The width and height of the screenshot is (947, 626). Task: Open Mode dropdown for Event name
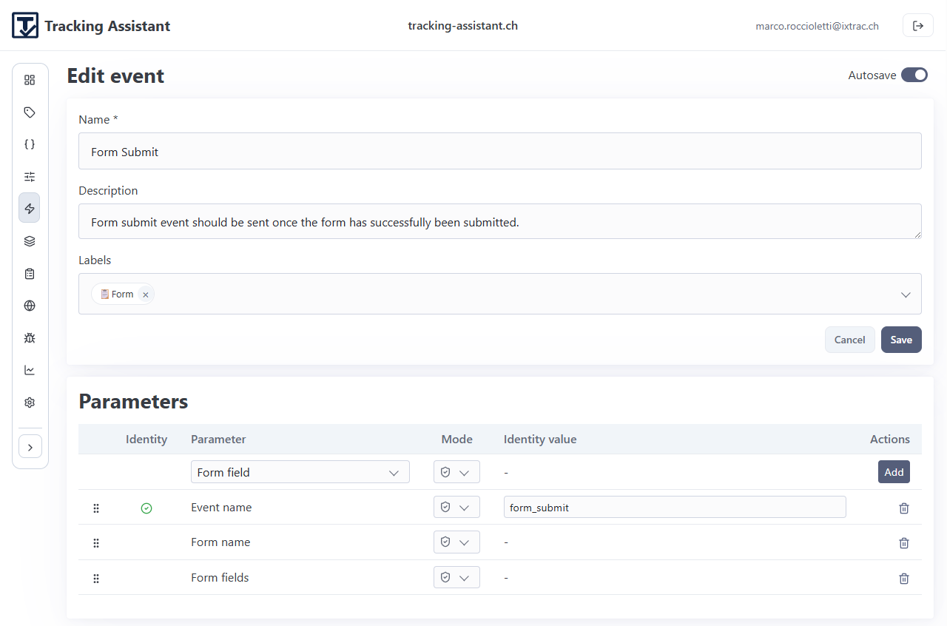coord(456,508)
